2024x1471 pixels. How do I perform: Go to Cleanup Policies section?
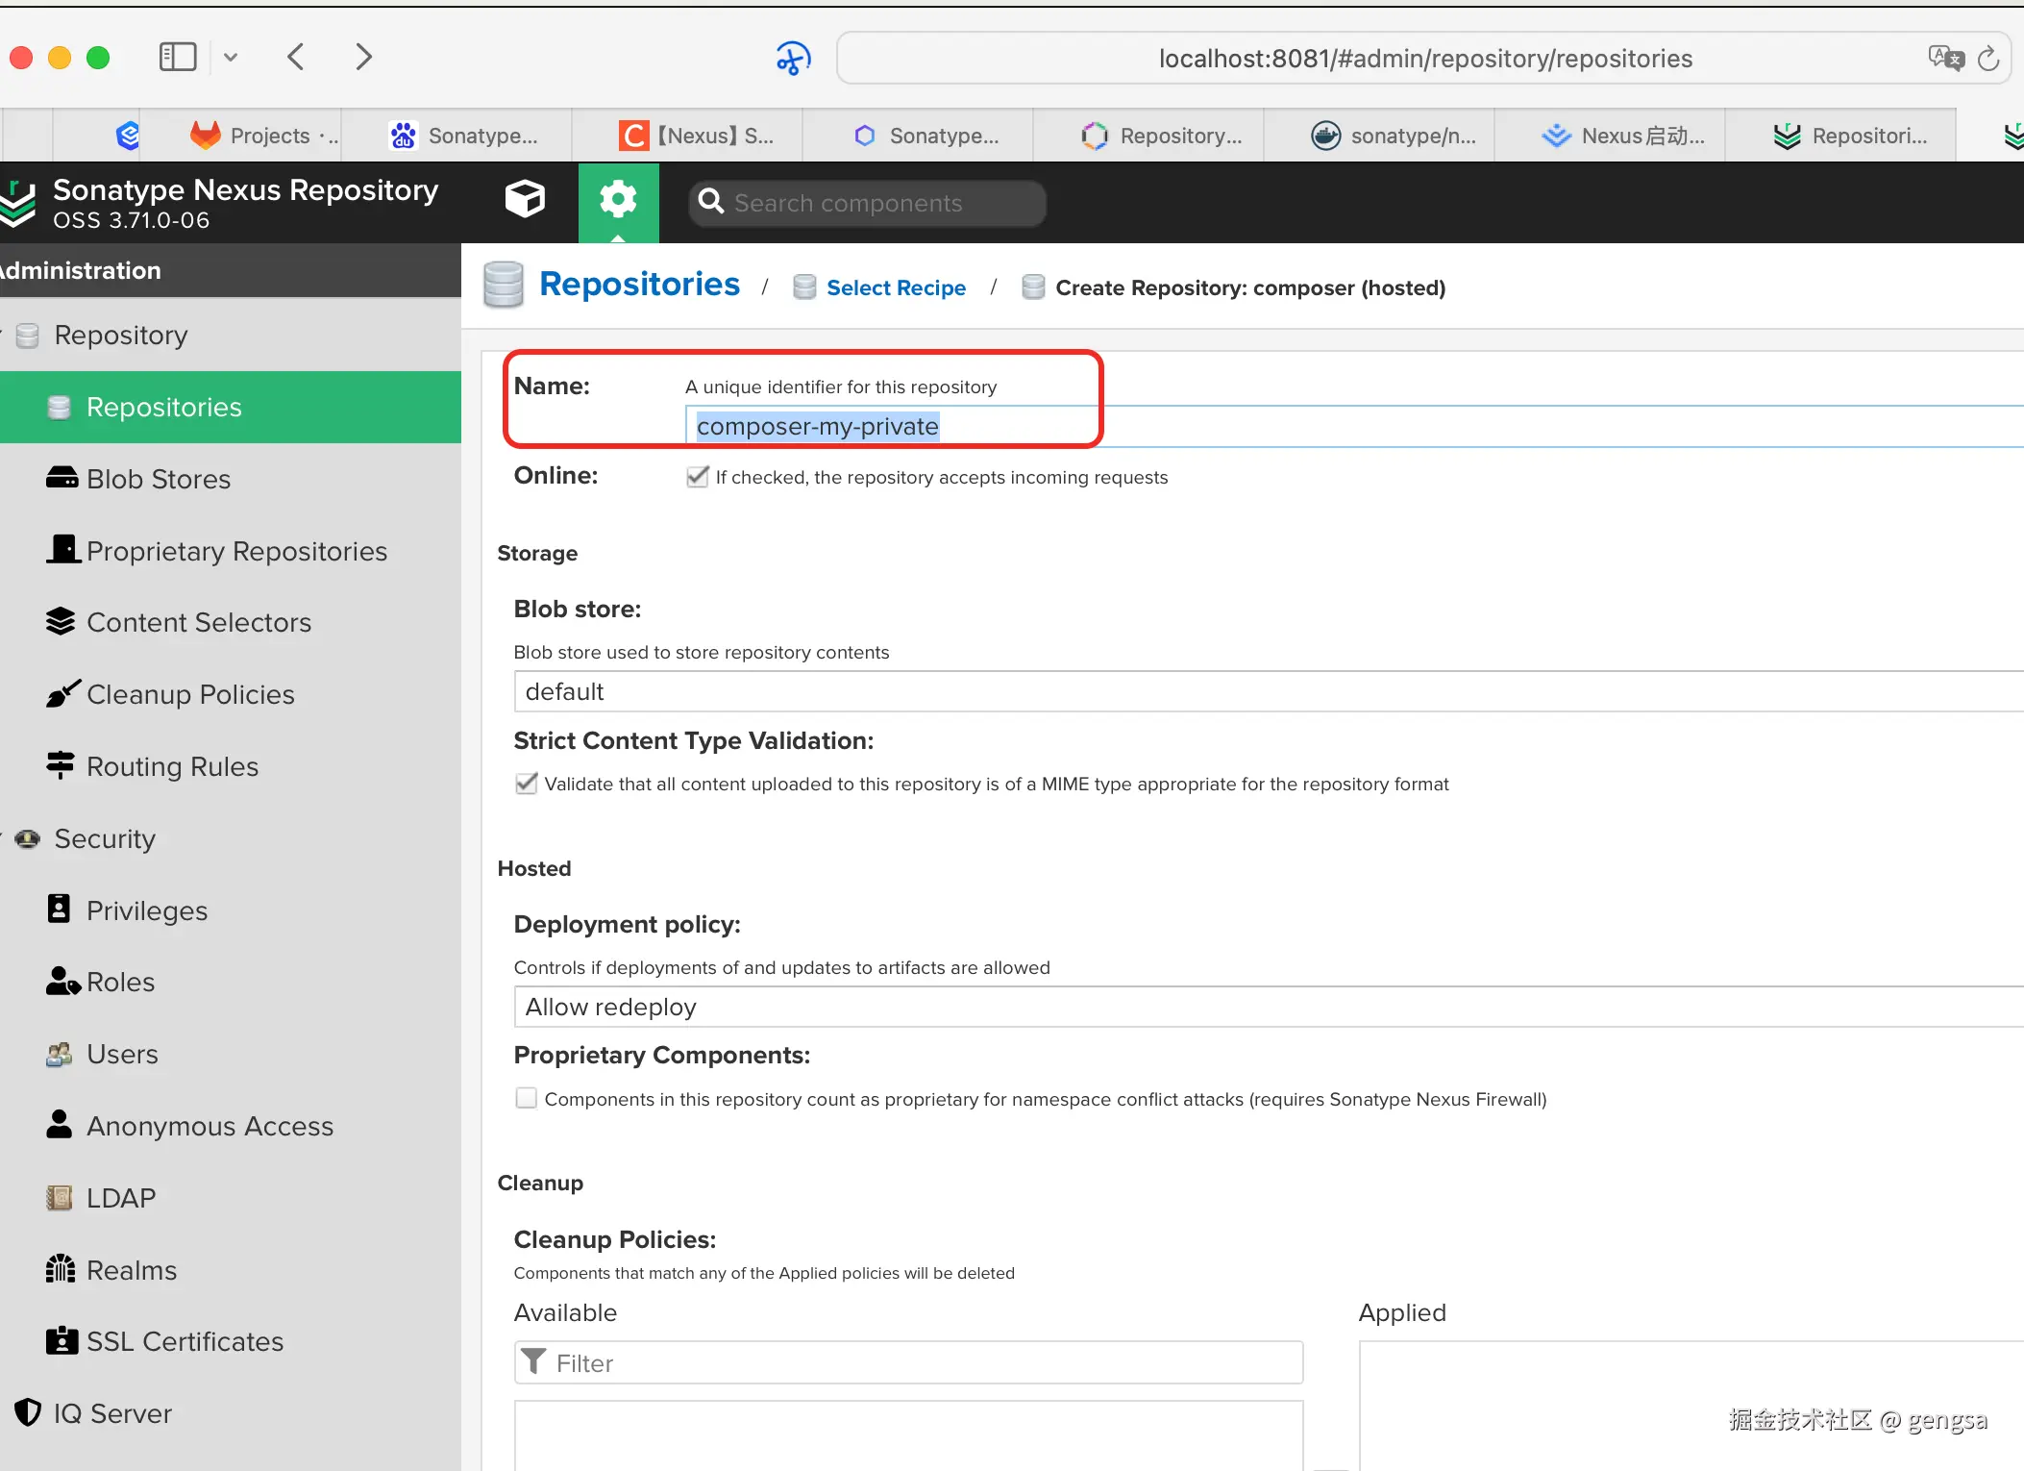coord(190,694)
